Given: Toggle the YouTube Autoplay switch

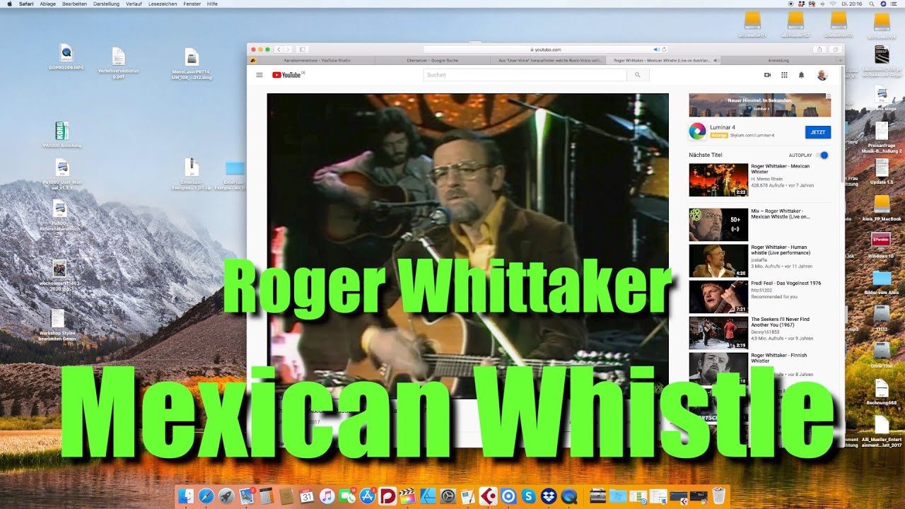Looking at the screenshot, I should pos(823,155).
